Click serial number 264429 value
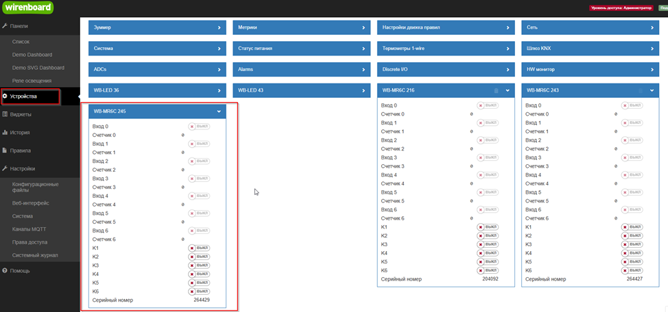Screen dimensions: 668x312 [x=202, y=300]
